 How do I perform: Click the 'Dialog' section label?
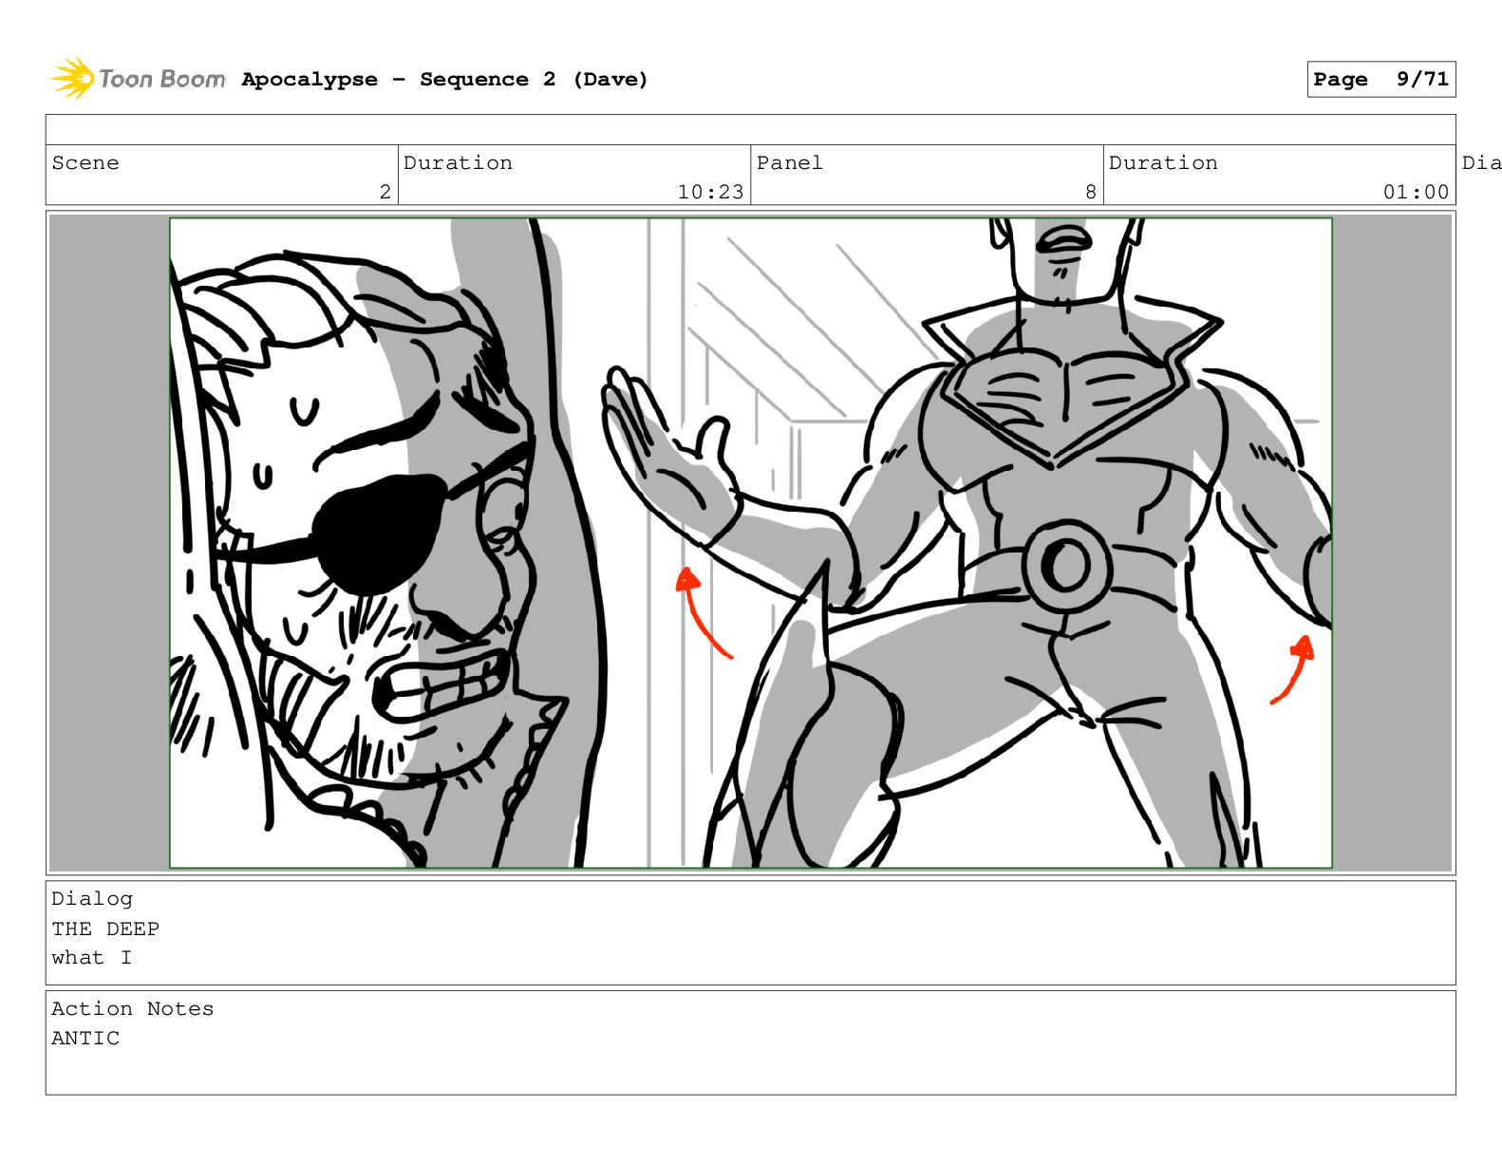[x=92, y=899]
